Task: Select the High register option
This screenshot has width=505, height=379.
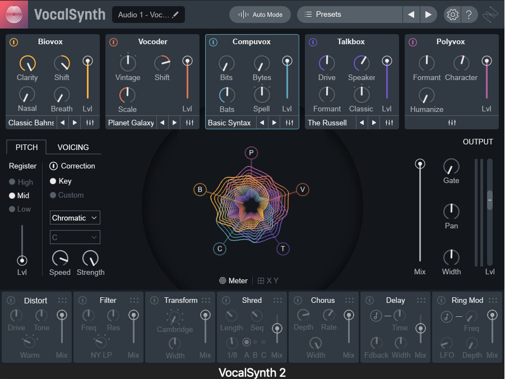Action: tap(12, 182)
